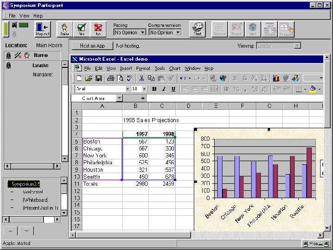Toggle Bold formatting
This screenshot has height=250, width=333.
pyautogui.click(x=154, y=89)
